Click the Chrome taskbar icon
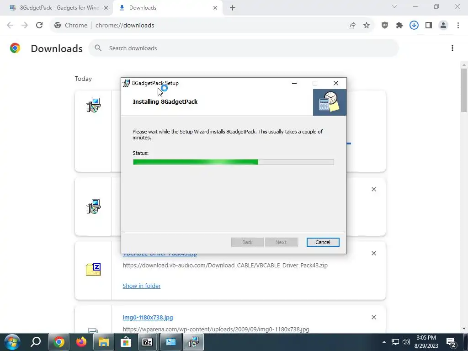468x351 pixels. click(x=59, y=342)
